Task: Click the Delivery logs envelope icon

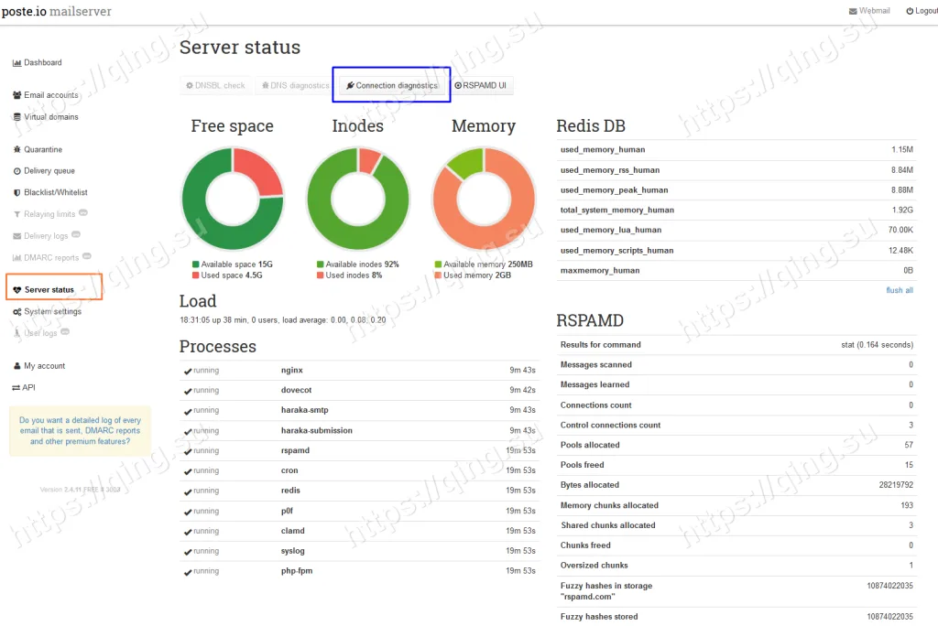Action: coord(16,236)
